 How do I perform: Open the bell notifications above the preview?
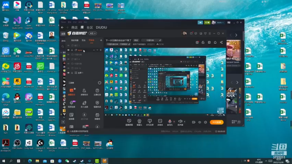(215, 42)
